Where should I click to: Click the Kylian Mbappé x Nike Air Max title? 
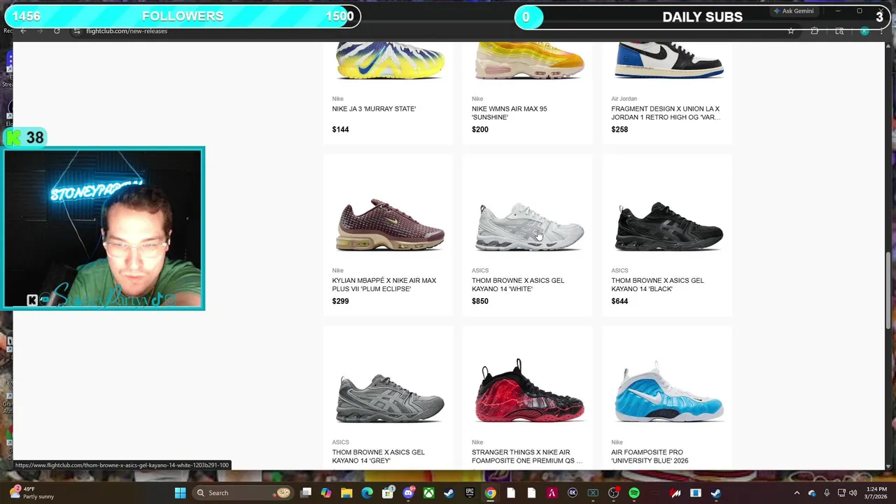click(x=384, y=285)
